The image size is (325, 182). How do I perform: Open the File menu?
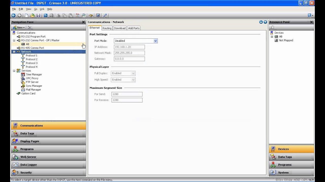(x=14, y=9)
